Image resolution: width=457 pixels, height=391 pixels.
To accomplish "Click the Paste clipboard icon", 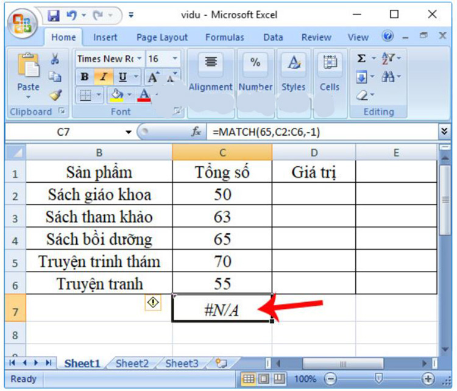I will tap(28, 66).
